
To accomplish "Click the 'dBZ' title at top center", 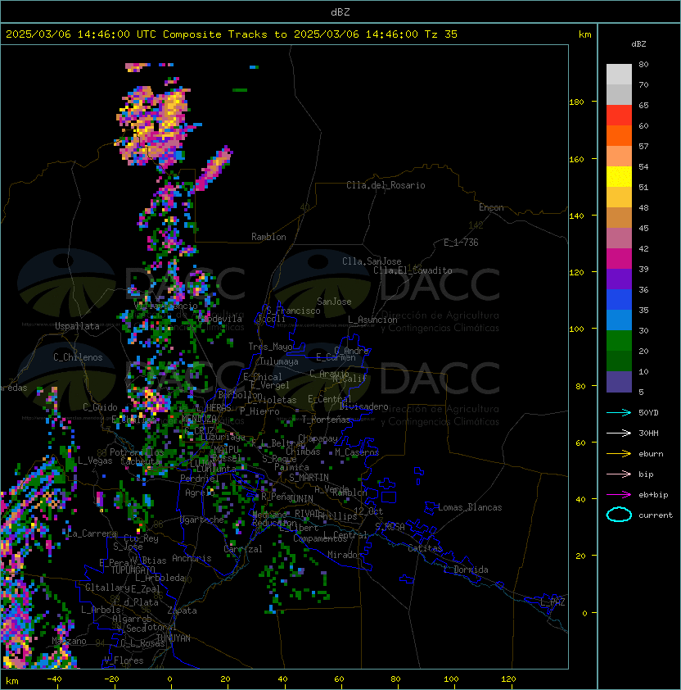I will [x=340, y=11].
